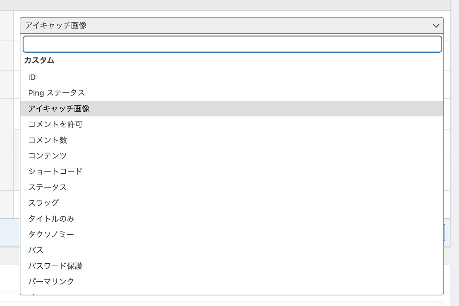Pick ステータス from the list

[47, 187]
